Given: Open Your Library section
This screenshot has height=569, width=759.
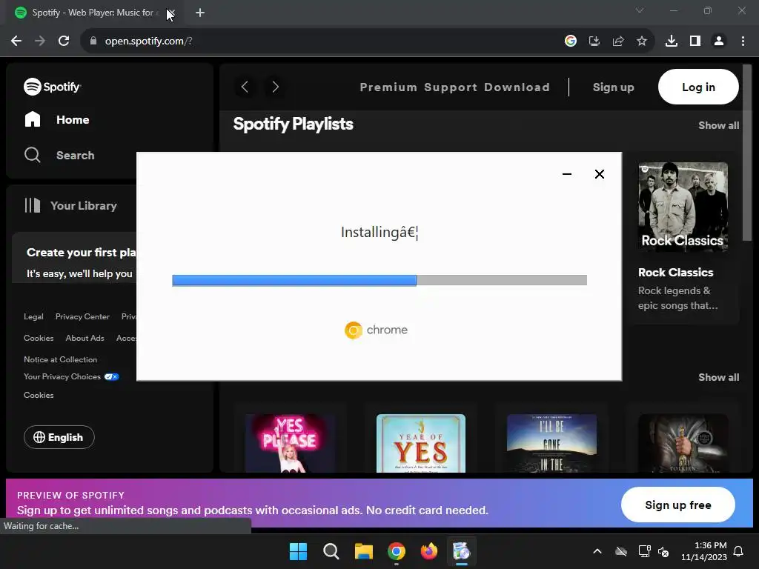Looking at the screenshot, I should [x=71, y=206].
